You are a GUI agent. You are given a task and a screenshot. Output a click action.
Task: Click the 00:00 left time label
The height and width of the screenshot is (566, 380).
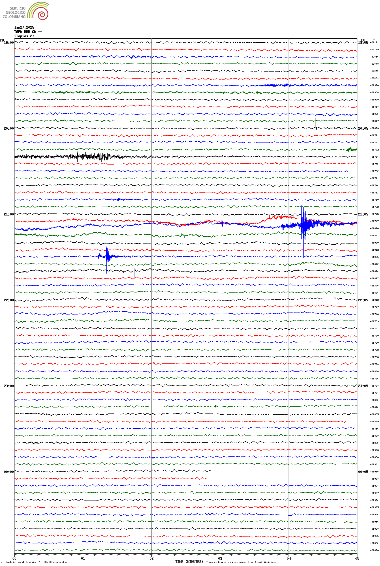click(9, 472)
